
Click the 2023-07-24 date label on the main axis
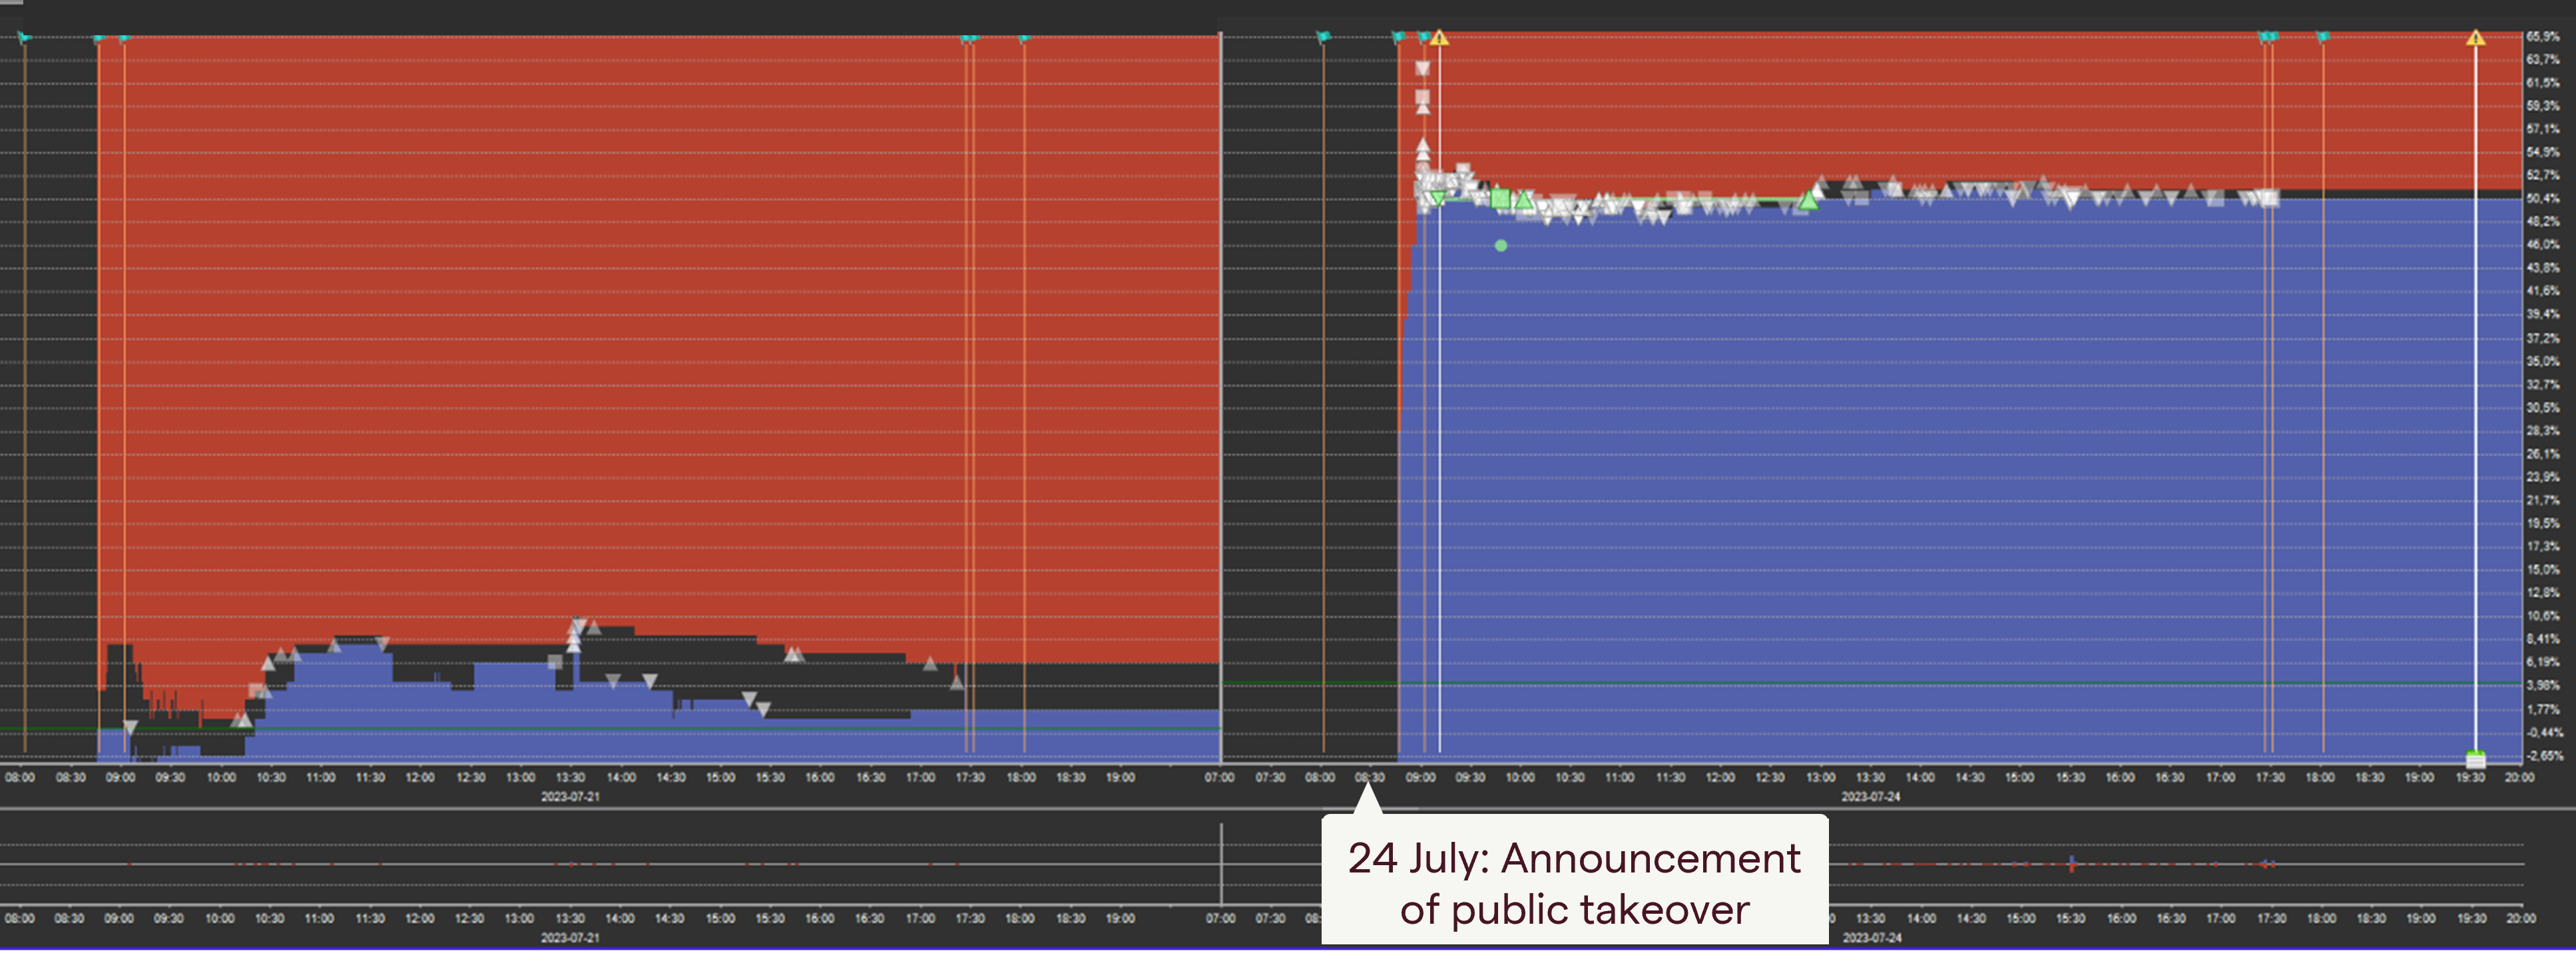coord(1870,796)
